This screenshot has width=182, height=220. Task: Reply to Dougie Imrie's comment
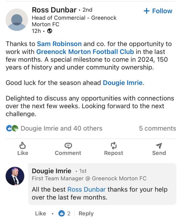tap(86, 214)
